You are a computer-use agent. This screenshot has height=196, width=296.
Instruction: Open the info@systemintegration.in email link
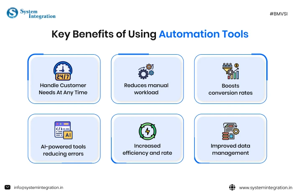[38, 188]
